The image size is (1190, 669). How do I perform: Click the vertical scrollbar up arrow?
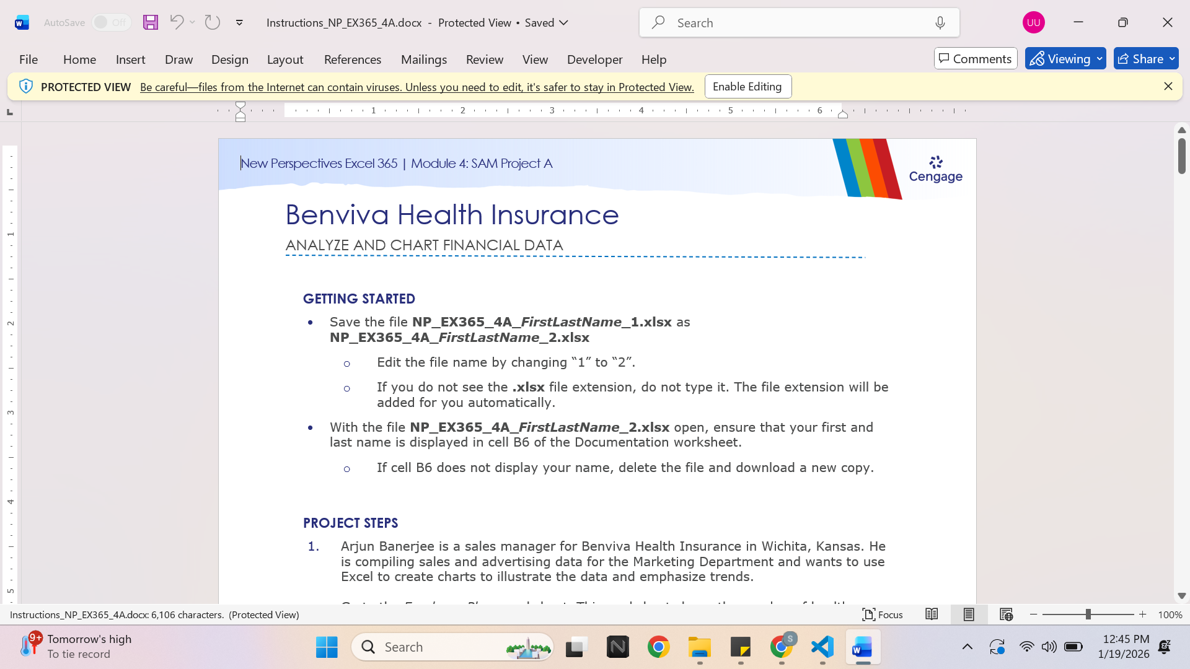[x=1182, y=130]
